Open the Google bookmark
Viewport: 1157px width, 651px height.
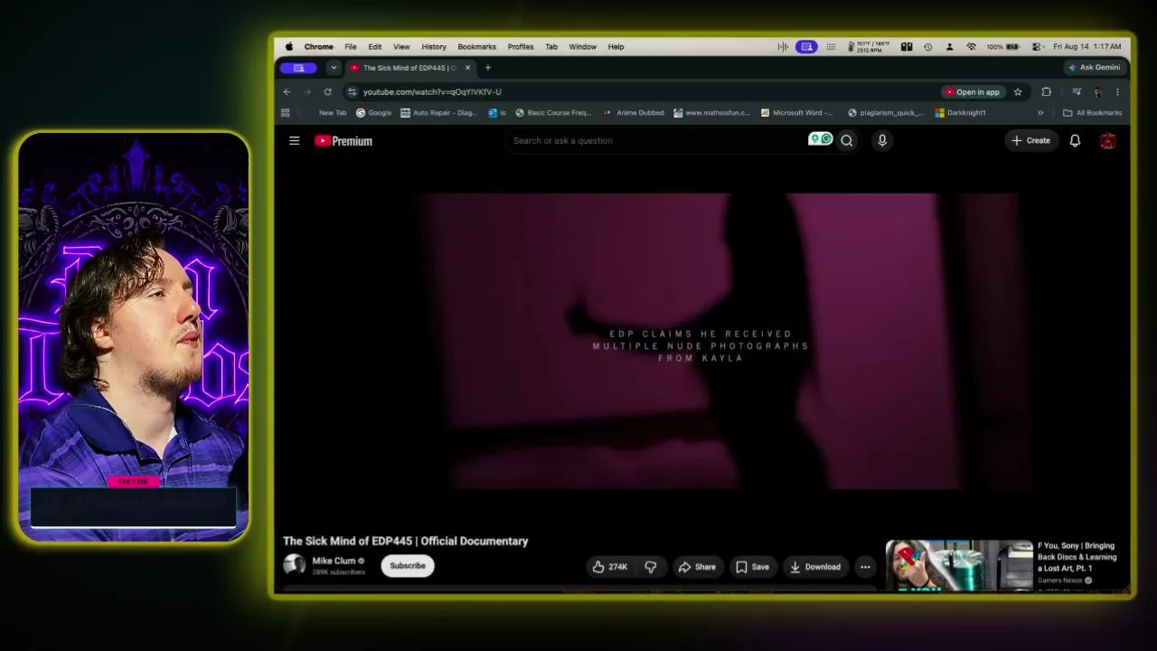pos(374,113)
